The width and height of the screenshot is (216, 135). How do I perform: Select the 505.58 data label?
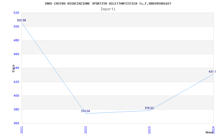(21, 21)
